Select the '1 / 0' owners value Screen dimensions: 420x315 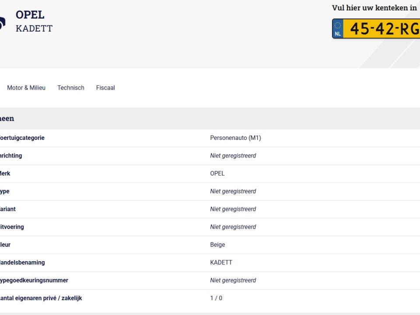(x=216, y=298)
